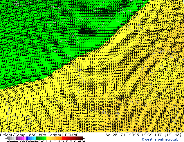Click the black right arrow tip of the legend
The width and height of the screenshot is (184, 142).
pyautogui.click(x=84, y=138)
